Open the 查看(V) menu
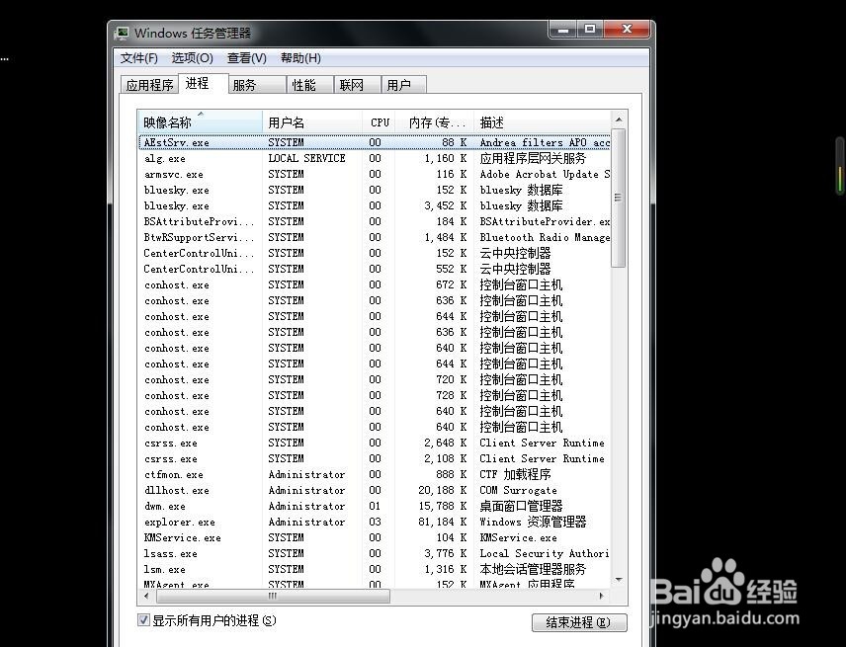846x647 pixels. click(x=246, y=57)
